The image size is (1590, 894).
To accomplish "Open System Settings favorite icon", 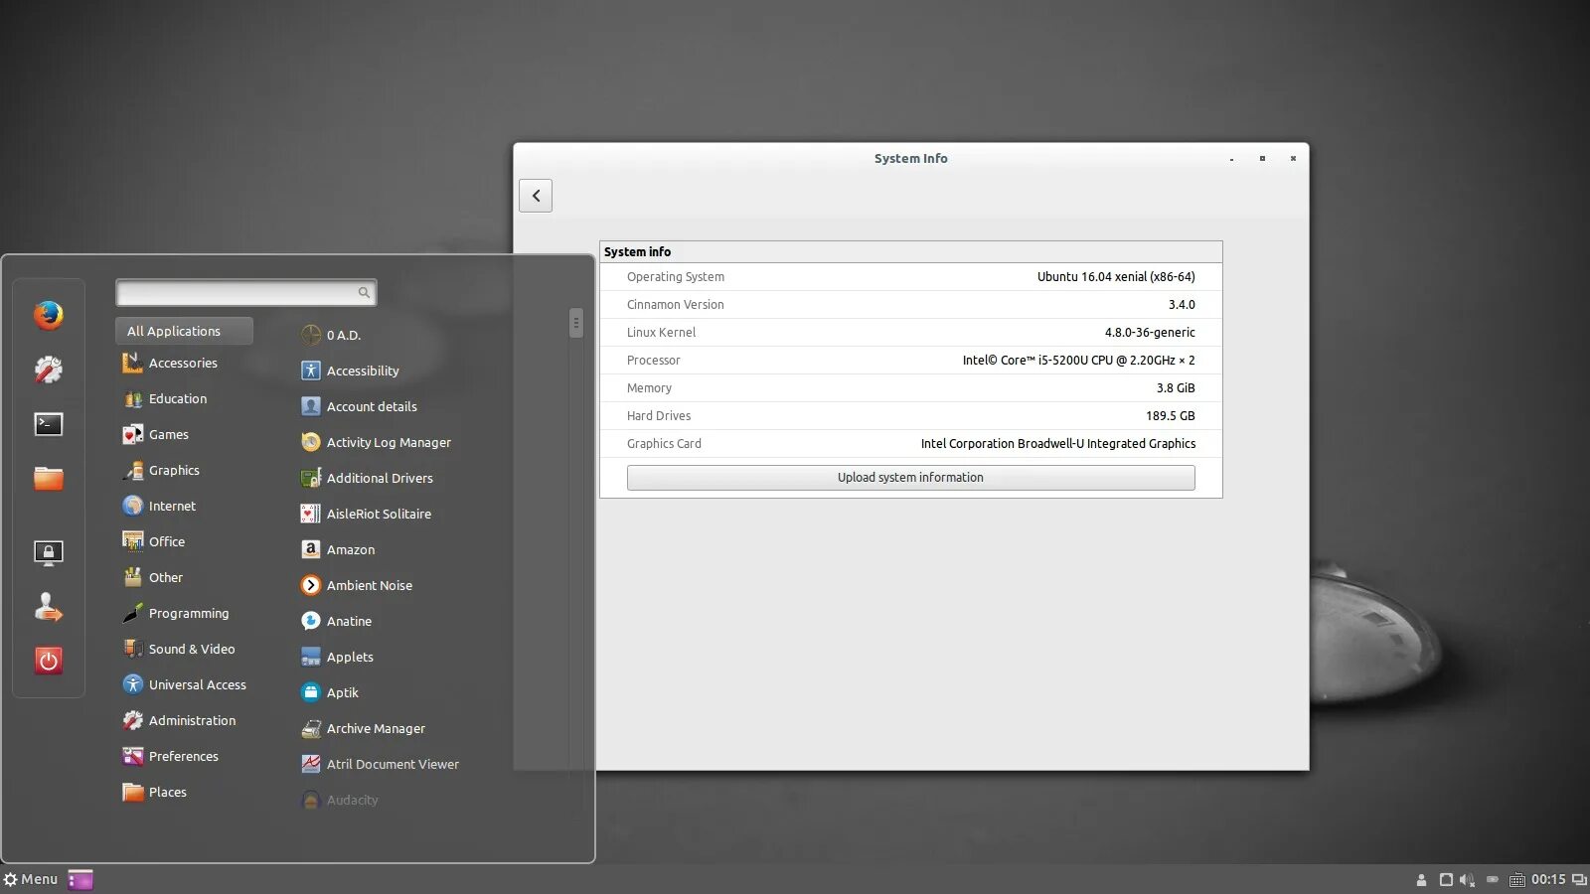I will coord(48,370).
